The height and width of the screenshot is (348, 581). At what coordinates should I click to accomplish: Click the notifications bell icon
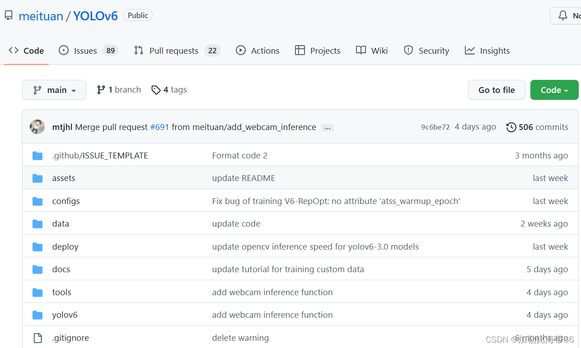tap(562, 16)
